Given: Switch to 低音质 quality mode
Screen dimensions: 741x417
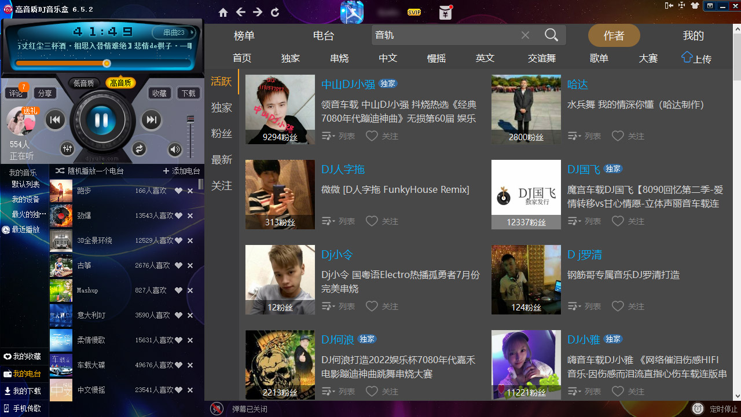Looking at the screenshot, I should click(x=83, y=83).
